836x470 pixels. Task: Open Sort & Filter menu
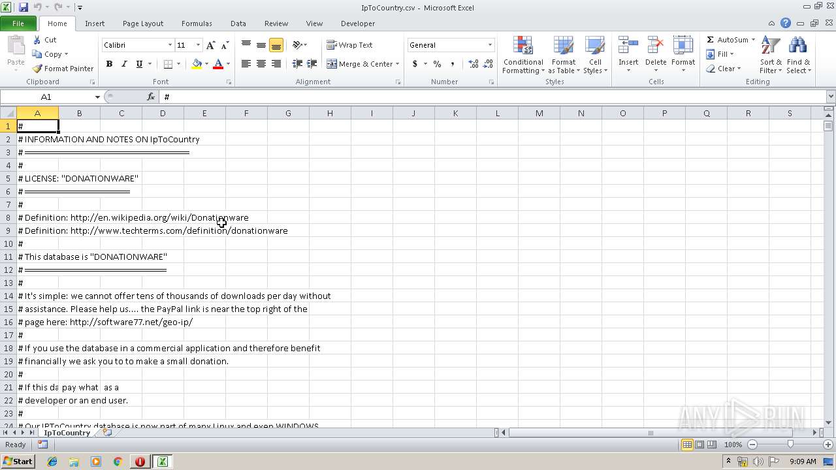[771, 55]
